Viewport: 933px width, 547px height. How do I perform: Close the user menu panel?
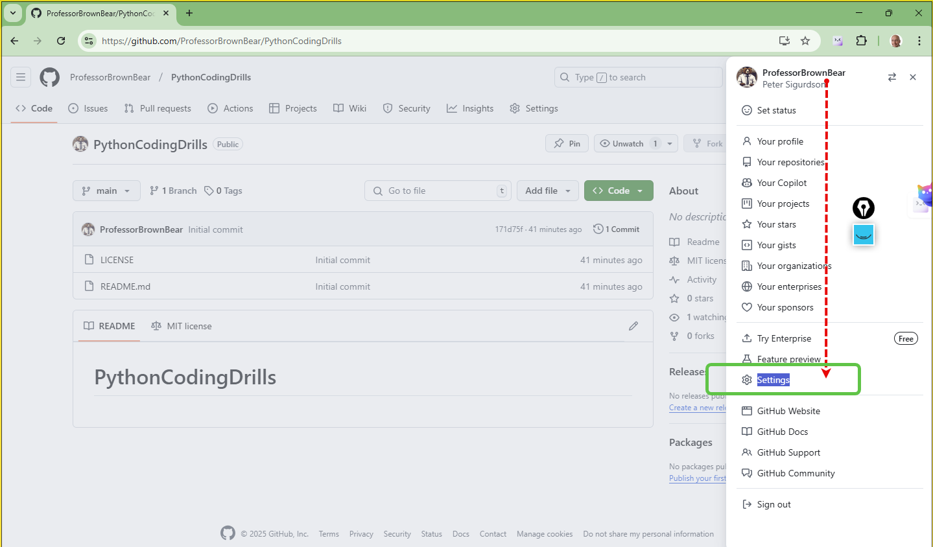913,77
